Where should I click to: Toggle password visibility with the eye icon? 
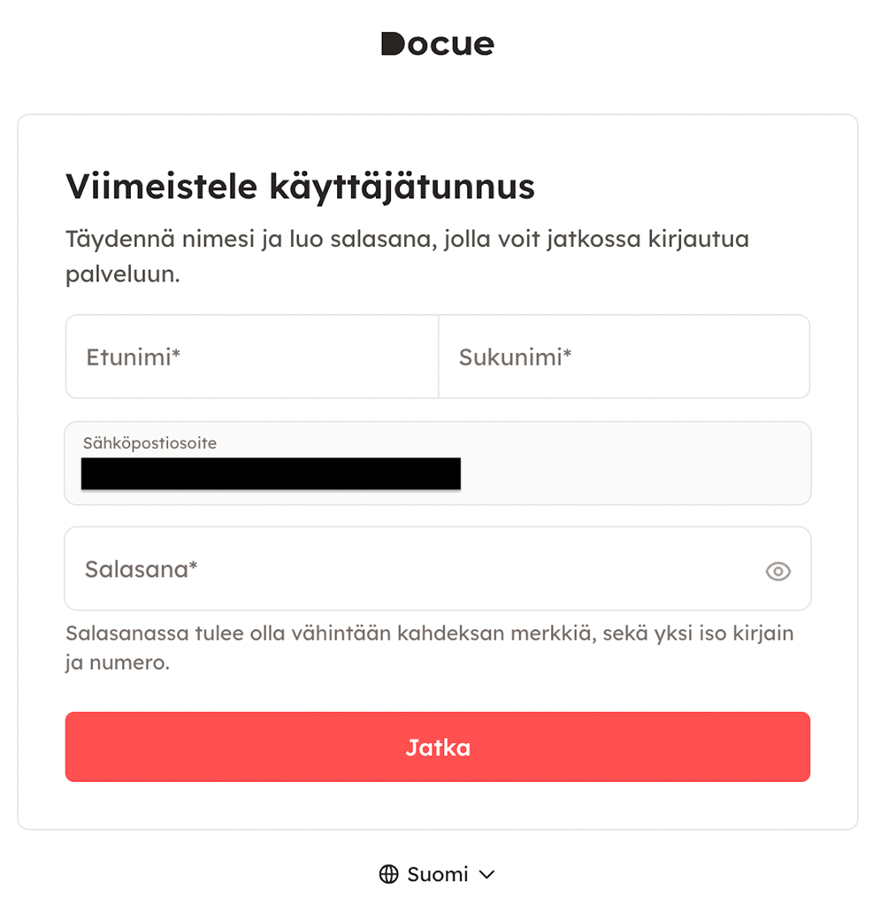coord(778,572)
